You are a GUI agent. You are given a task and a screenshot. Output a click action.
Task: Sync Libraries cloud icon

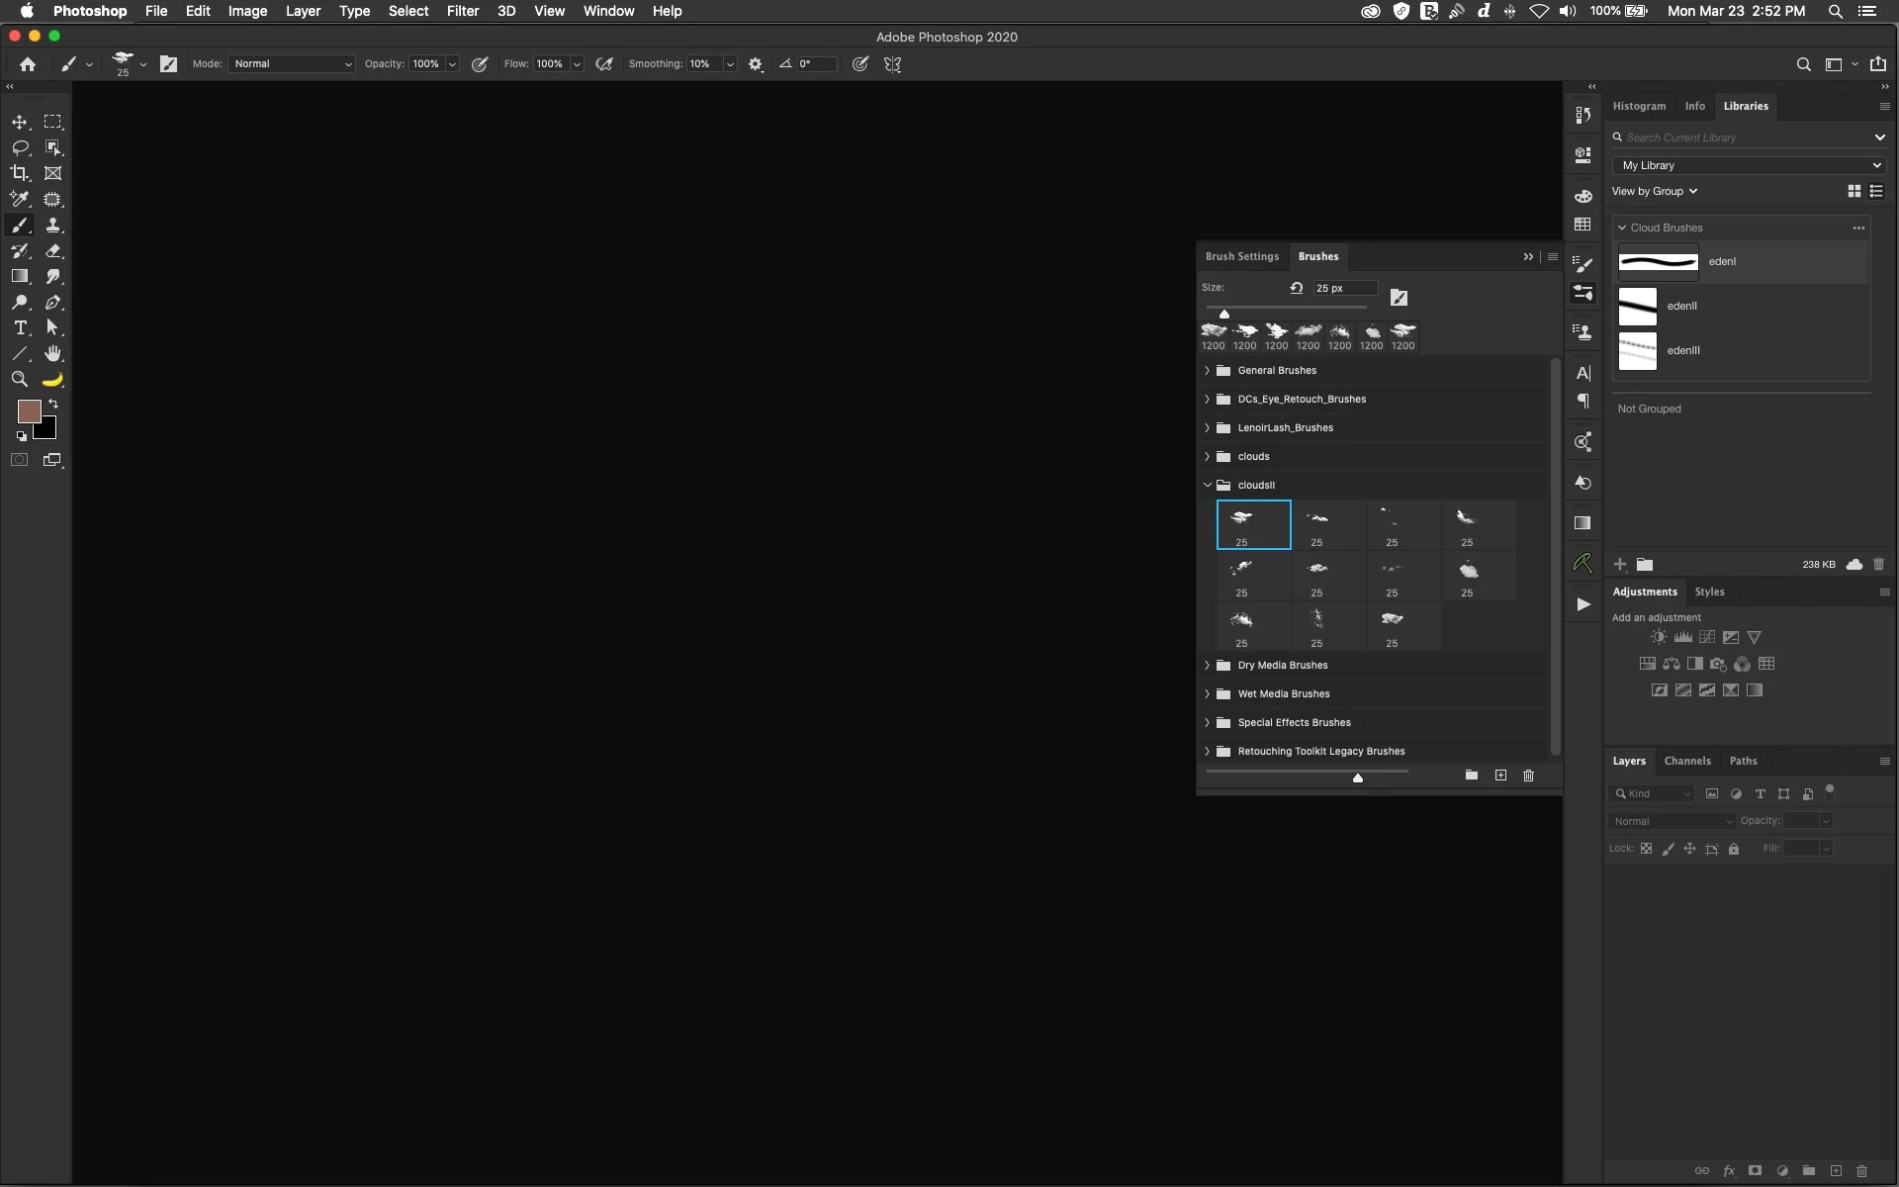click(1854, 565)
